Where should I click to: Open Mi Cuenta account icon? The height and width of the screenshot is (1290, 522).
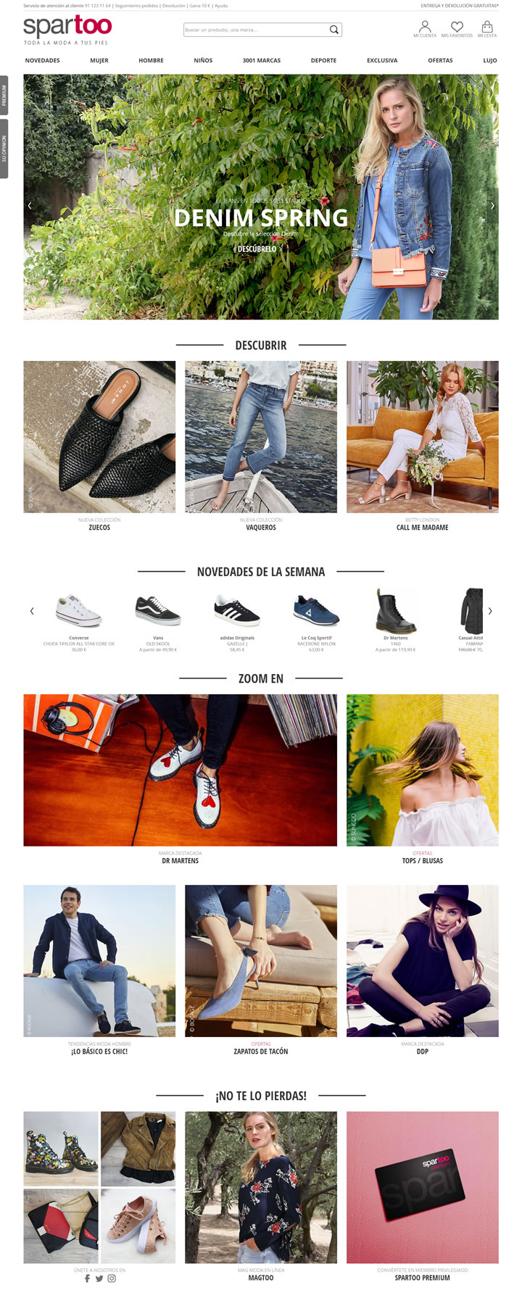pyautogui.click(x=425, y=27)
